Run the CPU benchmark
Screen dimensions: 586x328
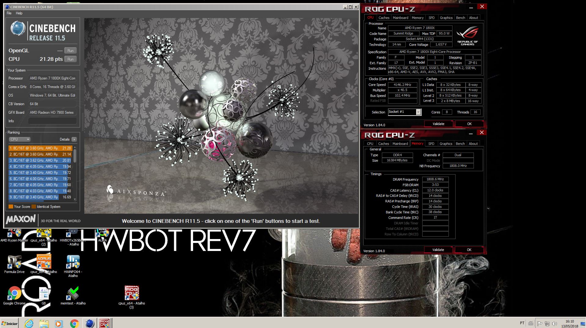coord(70,59)
